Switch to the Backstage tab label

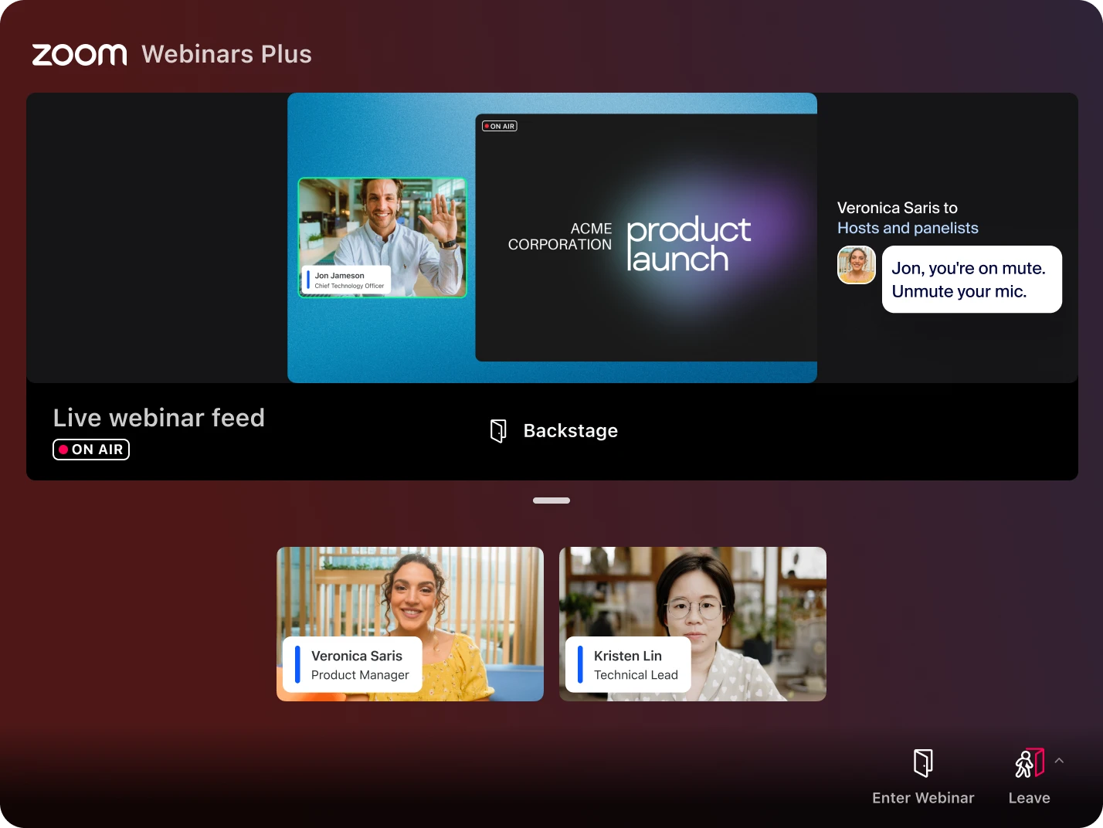pyautogui.click(x=570, y=431)
